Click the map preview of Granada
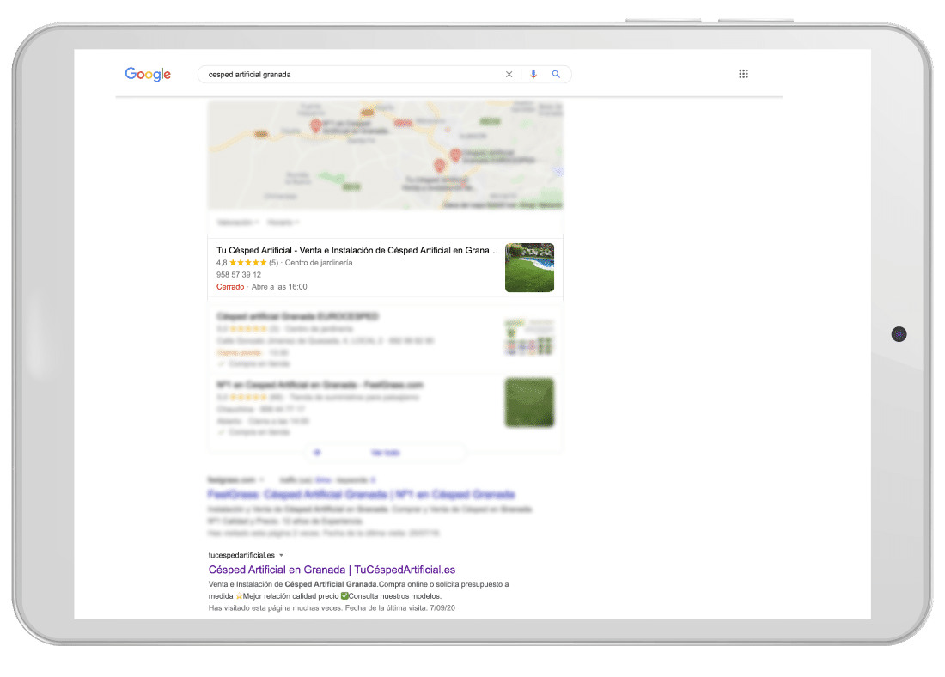The image size is (945, 677). [x=385, y=155]
